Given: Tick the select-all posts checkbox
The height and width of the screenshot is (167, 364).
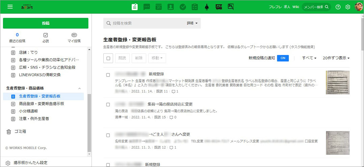Looking at the screenshot, I should [x=108, y=58].
